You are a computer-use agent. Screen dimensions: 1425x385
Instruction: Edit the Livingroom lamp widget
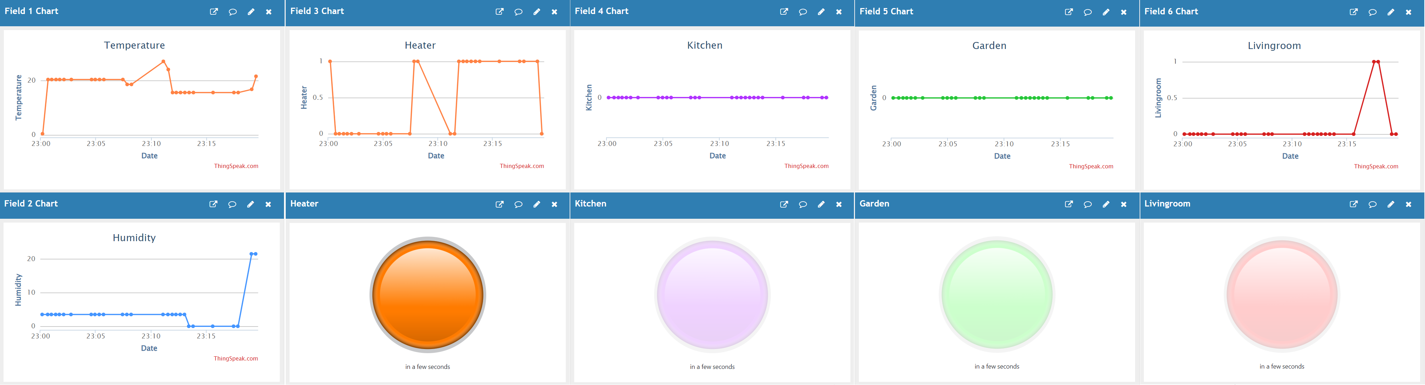1391,204
